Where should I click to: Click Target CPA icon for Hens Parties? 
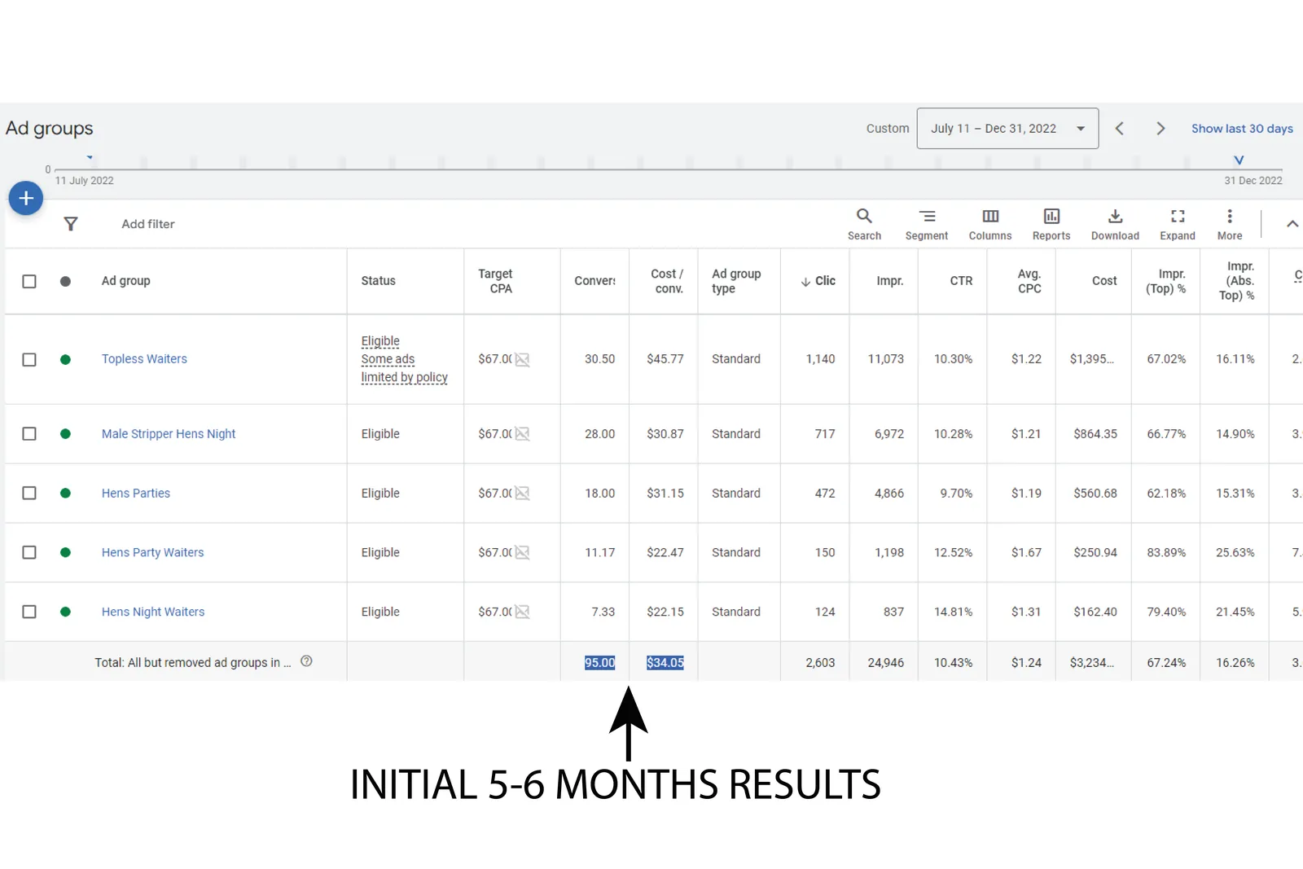pyautogui.click(x=522, y=494)
